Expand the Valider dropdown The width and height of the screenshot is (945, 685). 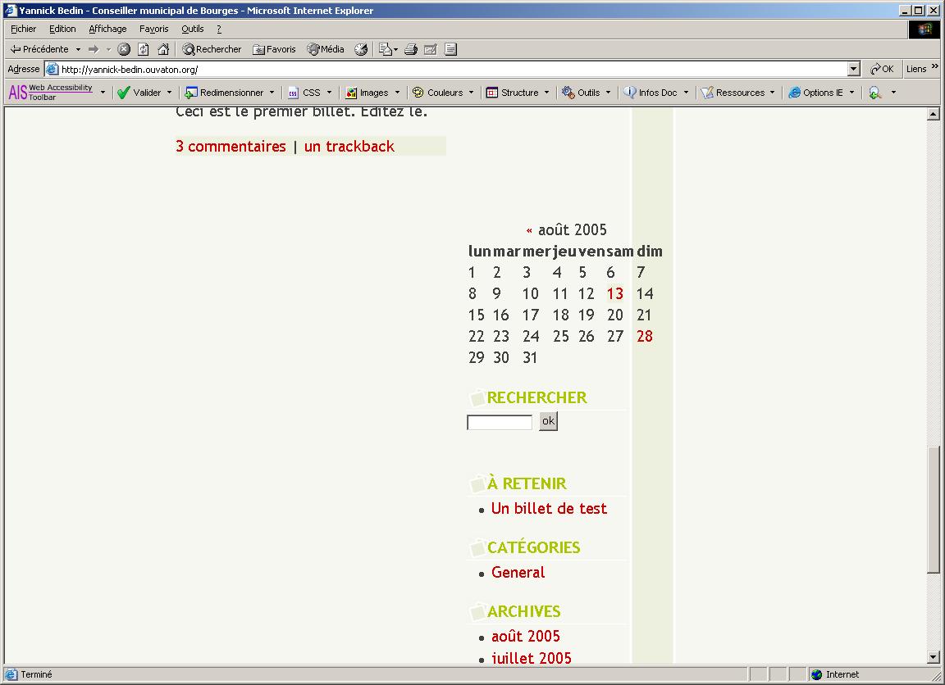[170, 93]
